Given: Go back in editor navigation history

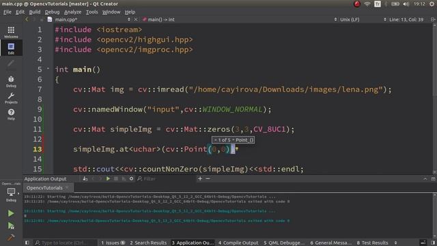Looking at the screenshot, I should [27, 20].
